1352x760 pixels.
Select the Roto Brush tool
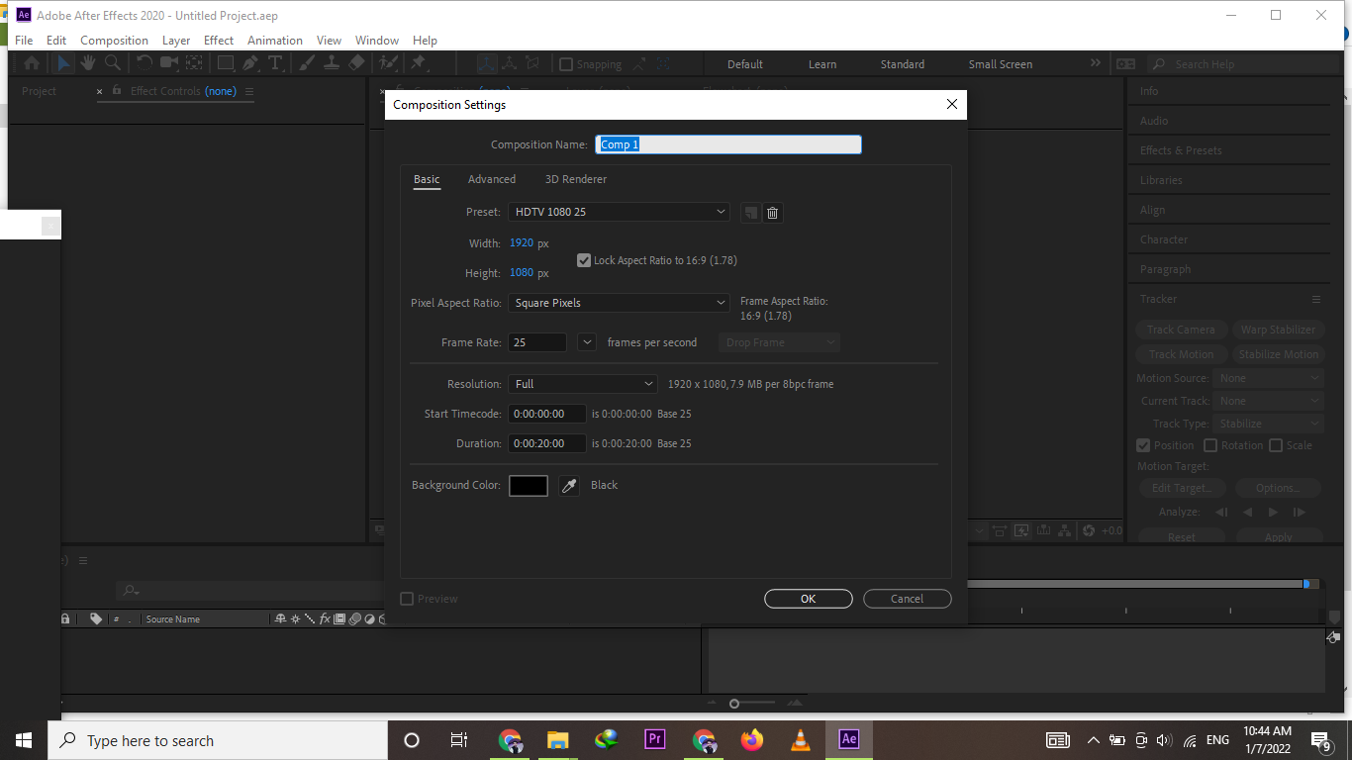point(389,63)
